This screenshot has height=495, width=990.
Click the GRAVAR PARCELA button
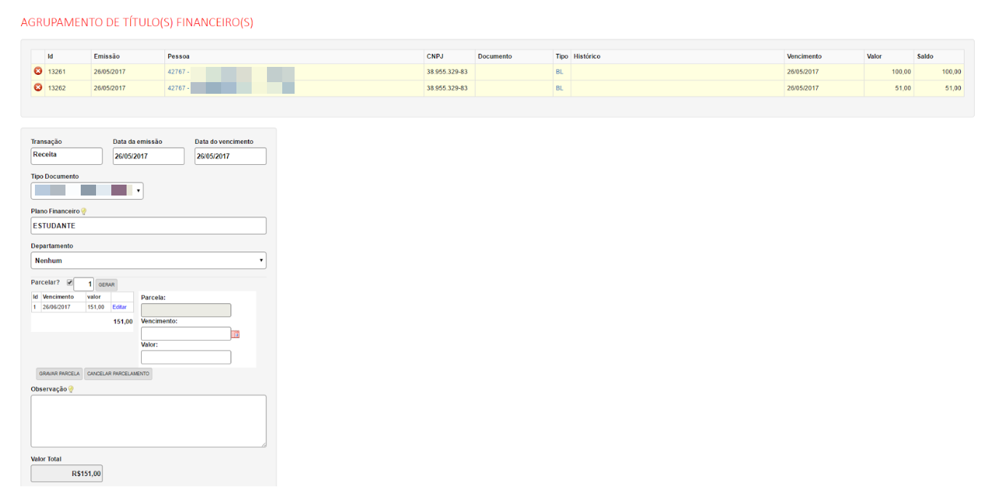(x=59, y=374)
